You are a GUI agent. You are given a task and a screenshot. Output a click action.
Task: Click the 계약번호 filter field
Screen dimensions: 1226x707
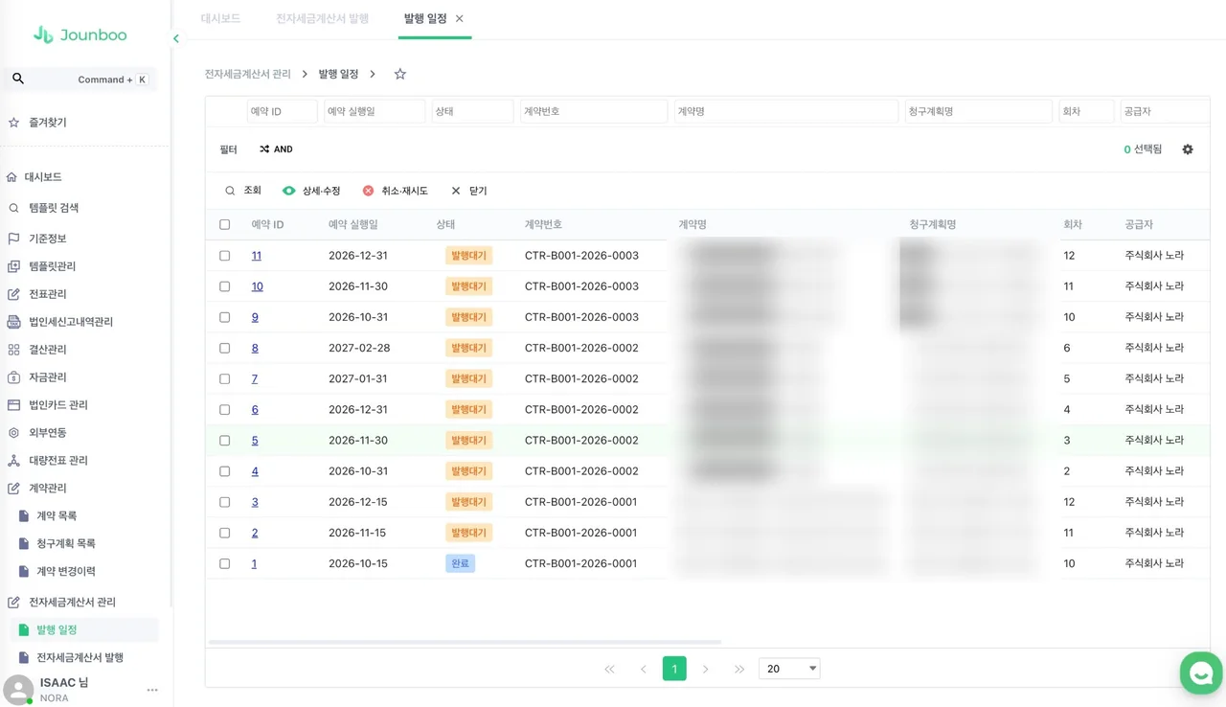[594, 111]
